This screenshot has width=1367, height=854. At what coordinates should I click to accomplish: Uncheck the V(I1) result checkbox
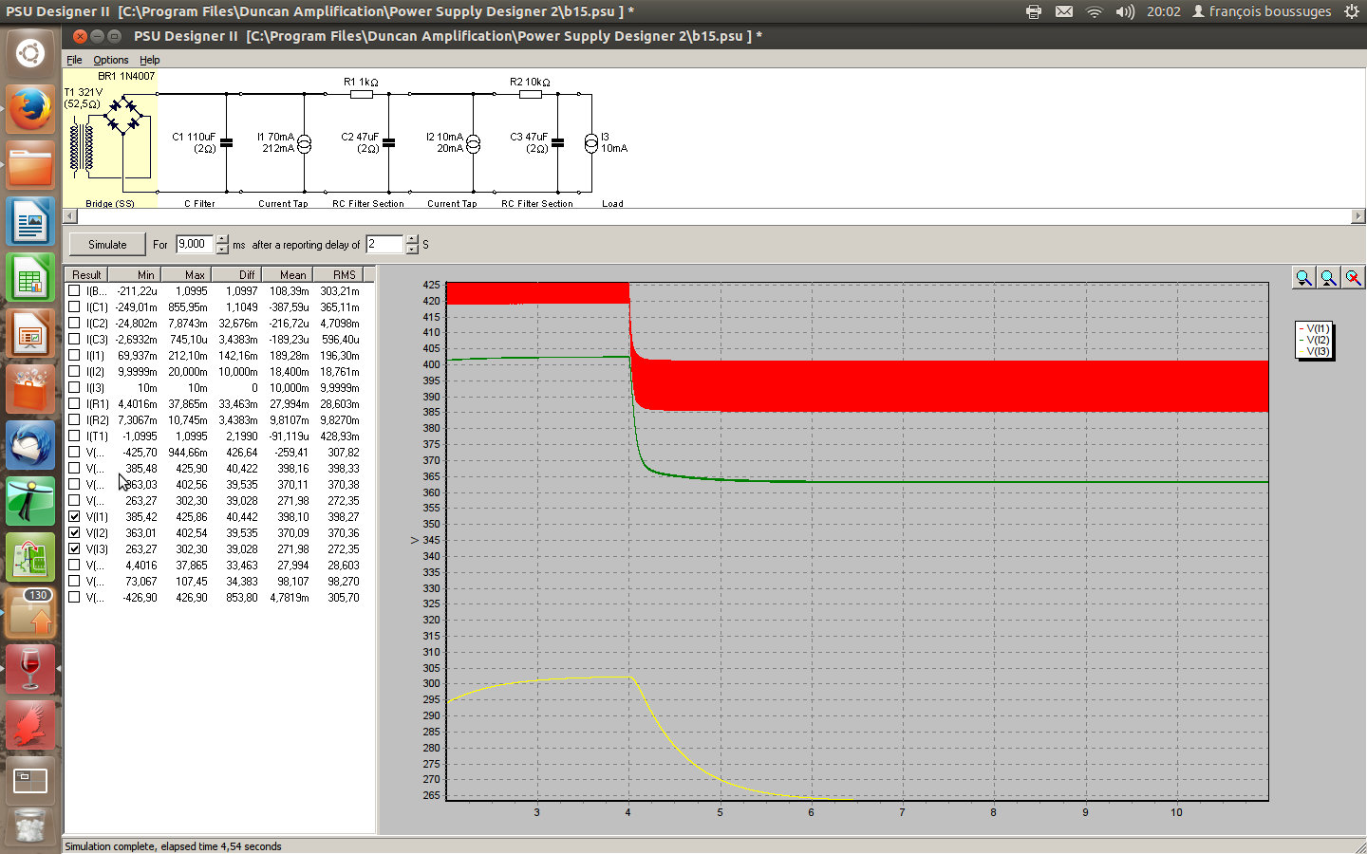[x=74, y=517]
